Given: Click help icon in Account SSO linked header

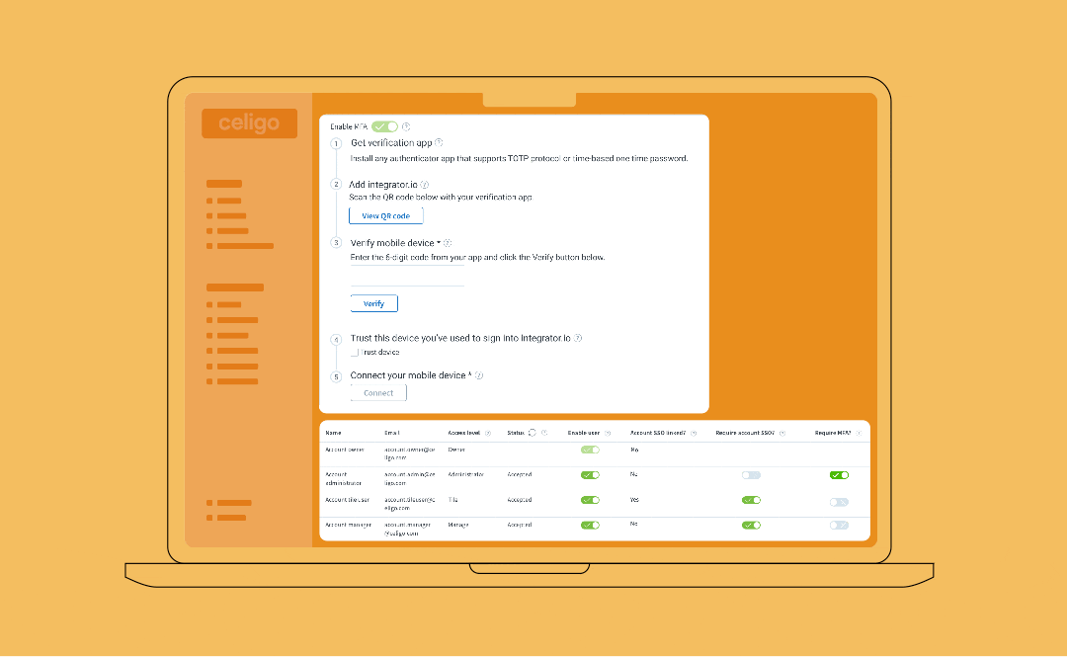Looking at the screenshot, I should (x=694, y=433).
